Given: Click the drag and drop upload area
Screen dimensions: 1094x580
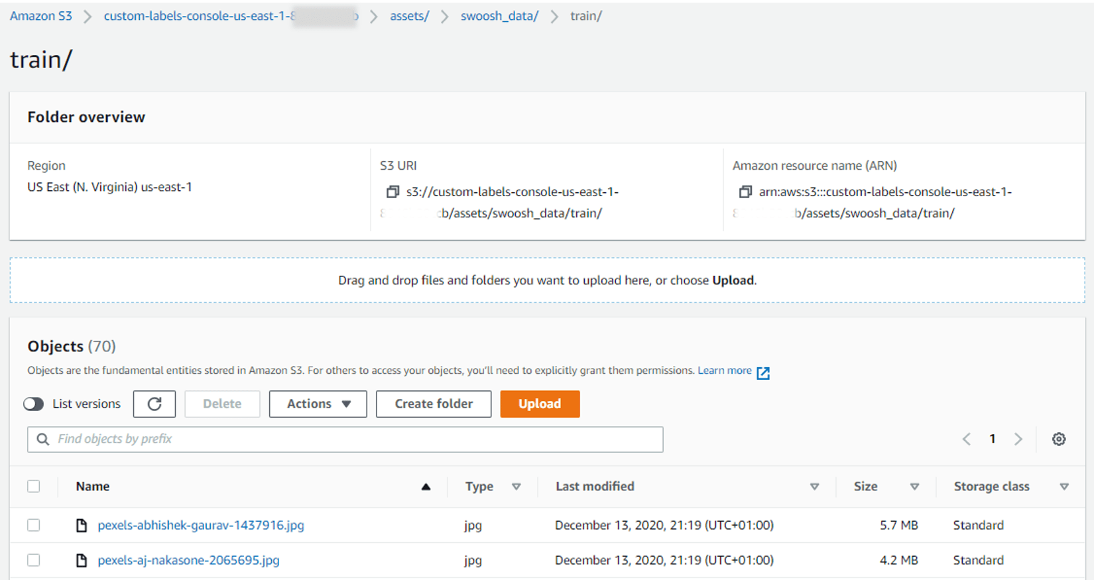Looking at the screenshot, I should click(547, 280).
